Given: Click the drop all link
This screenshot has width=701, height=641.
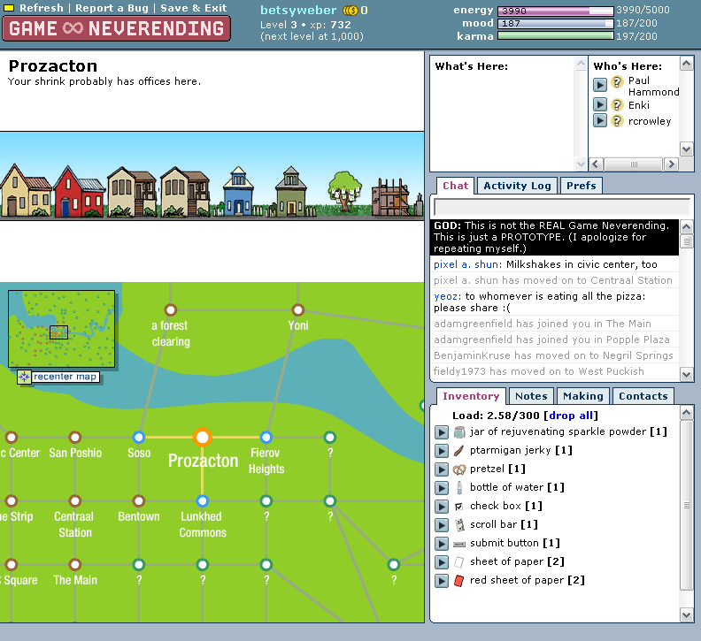Looking at the screenshot, I should pos(572,416).
